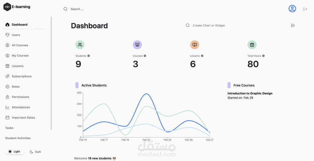
Task: Click the info icon next to Total Hours
Action: [x=263, y=56]
